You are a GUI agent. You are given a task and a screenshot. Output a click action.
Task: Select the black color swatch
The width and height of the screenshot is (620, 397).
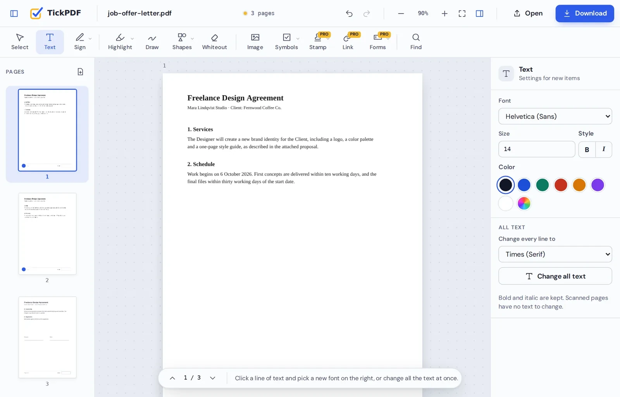click(x=506, y=185)
